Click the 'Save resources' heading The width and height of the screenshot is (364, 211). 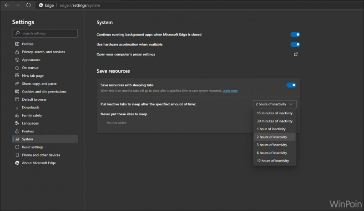pyautogui.click(x=113, y=71)
